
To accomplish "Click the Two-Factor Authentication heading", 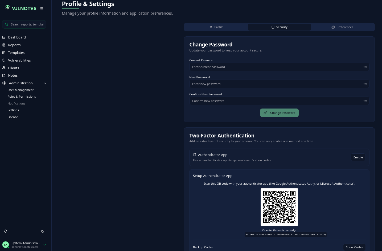I will click(222, 136).
